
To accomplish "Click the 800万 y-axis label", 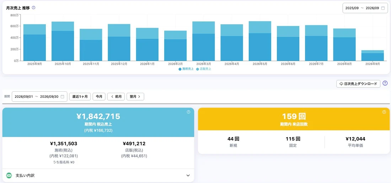I will click(15, 15).
